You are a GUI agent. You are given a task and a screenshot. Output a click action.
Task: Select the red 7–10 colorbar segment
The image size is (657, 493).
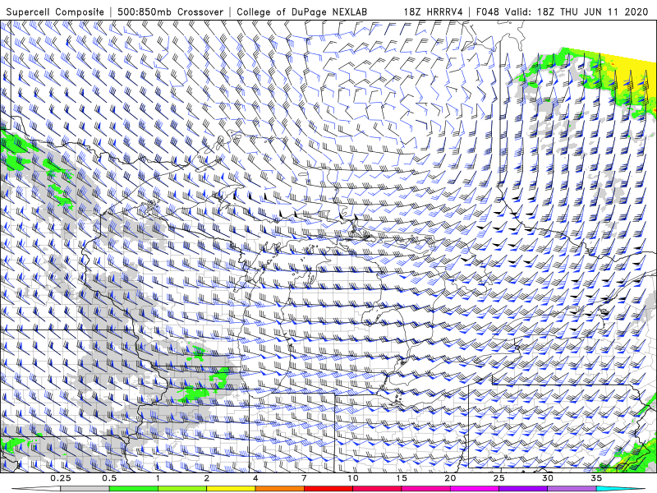pyautogui.click(x=328, y=489)
